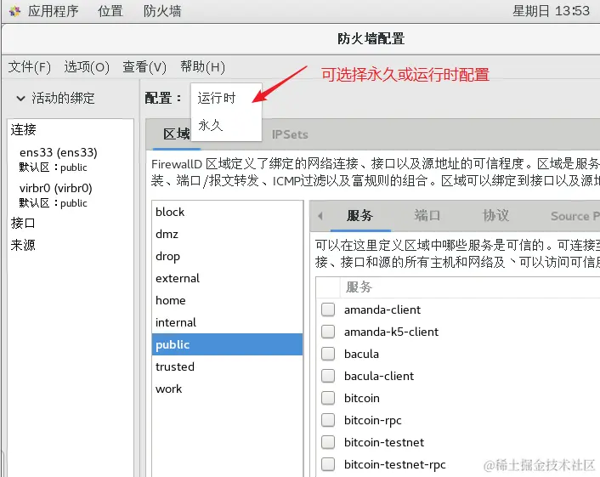The width and height of the screenshot is (600, 477).
Task: Click the clock 星期日 13:53
Action: (x=551, y=11)
